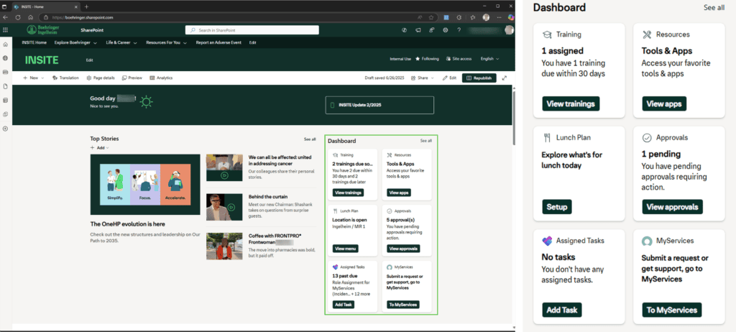The height and width of the screenshot is (332, 736).
Task: Open the files page icon in the left rail
Action: click(5, 86)
